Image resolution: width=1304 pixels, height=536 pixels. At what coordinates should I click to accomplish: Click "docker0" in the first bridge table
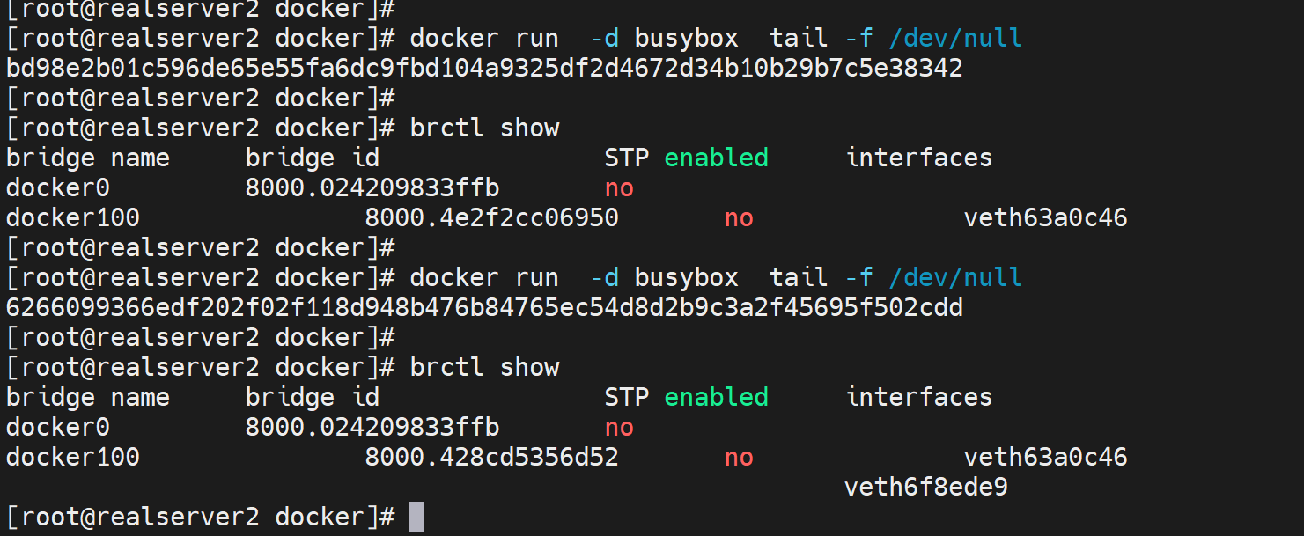pyautogui.click(x=58, y=187)
